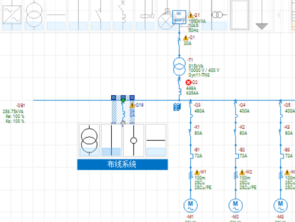Viewport: 295px width, 222px height.
Task: Click the HV supply box of G1
Action: [x=179, y=17]
